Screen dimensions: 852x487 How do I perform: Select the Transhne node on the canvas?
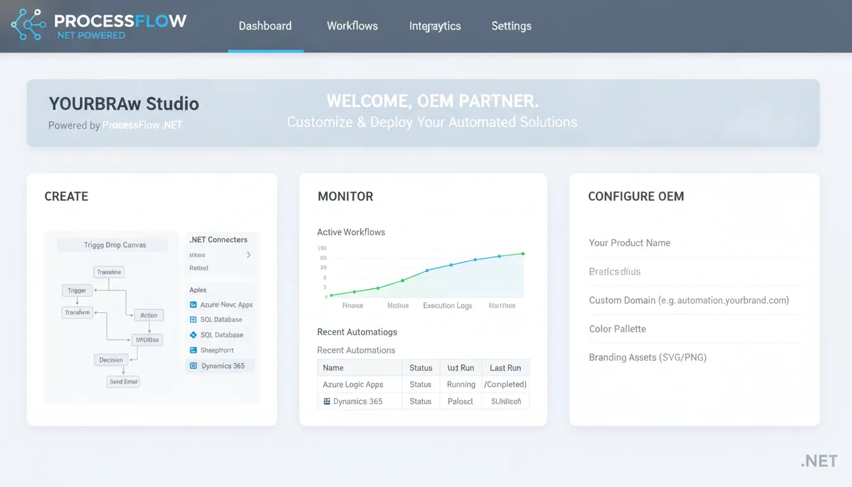[109, 272]
